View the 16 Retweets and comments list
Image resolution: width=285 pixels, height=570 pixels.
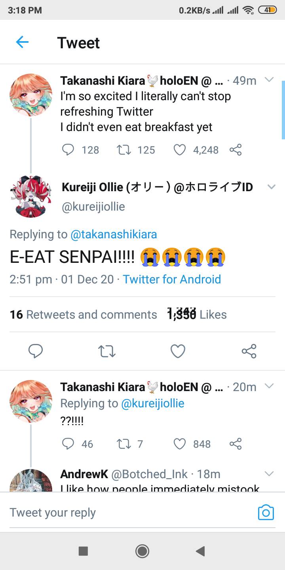click(84, 315)
